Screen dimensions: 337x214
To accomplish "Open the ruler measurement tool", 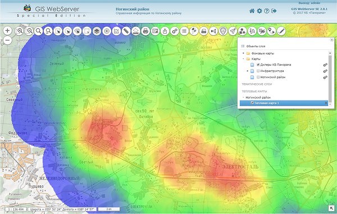I will [126, 31].
